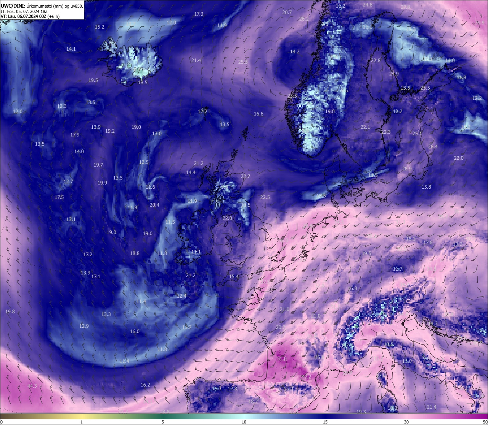Click the map value 16.2

click(145, 385)
